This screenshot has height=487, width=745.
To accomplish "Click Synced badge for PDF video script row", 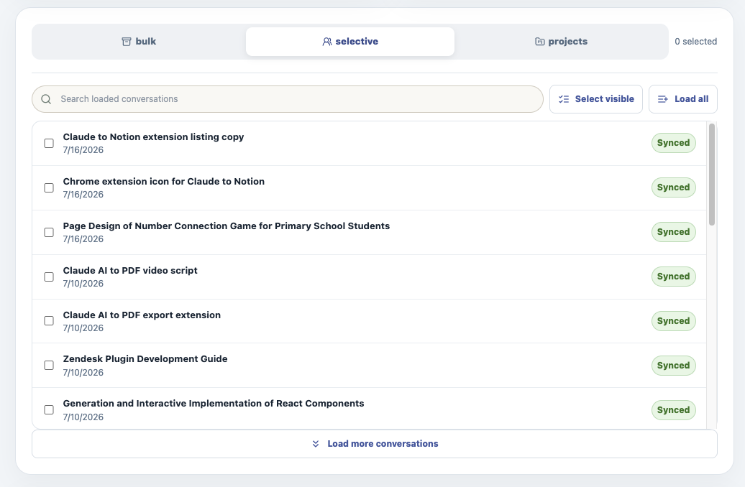I will (673, 277).
